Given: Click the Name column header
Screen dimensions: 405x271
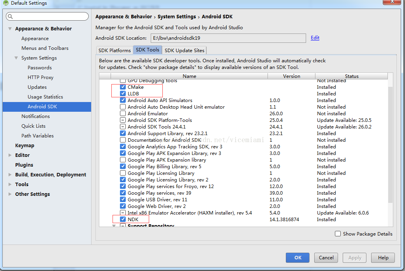Looking at the screenshot, I should point(189,76).
